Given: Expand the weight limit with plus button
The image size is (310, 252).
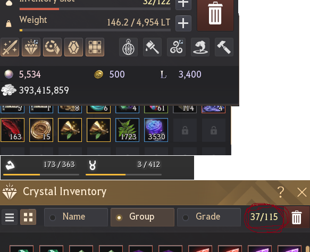Looking at the screenshot, I should 183,23.
